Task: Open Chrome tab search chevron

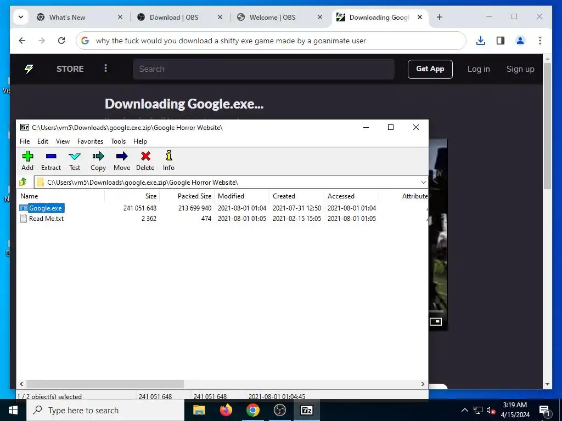Action: point(21,17)
